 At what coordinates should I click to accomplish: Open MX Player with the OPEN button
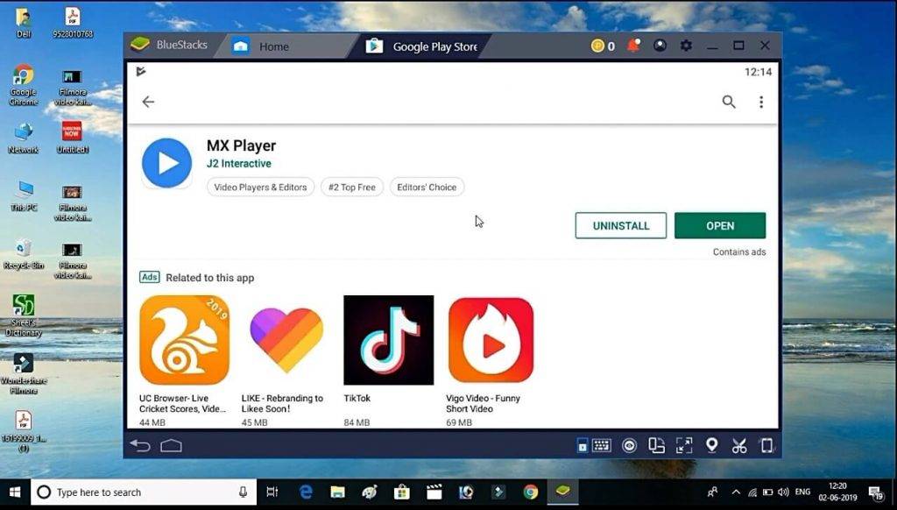click(x=720, y=225)
